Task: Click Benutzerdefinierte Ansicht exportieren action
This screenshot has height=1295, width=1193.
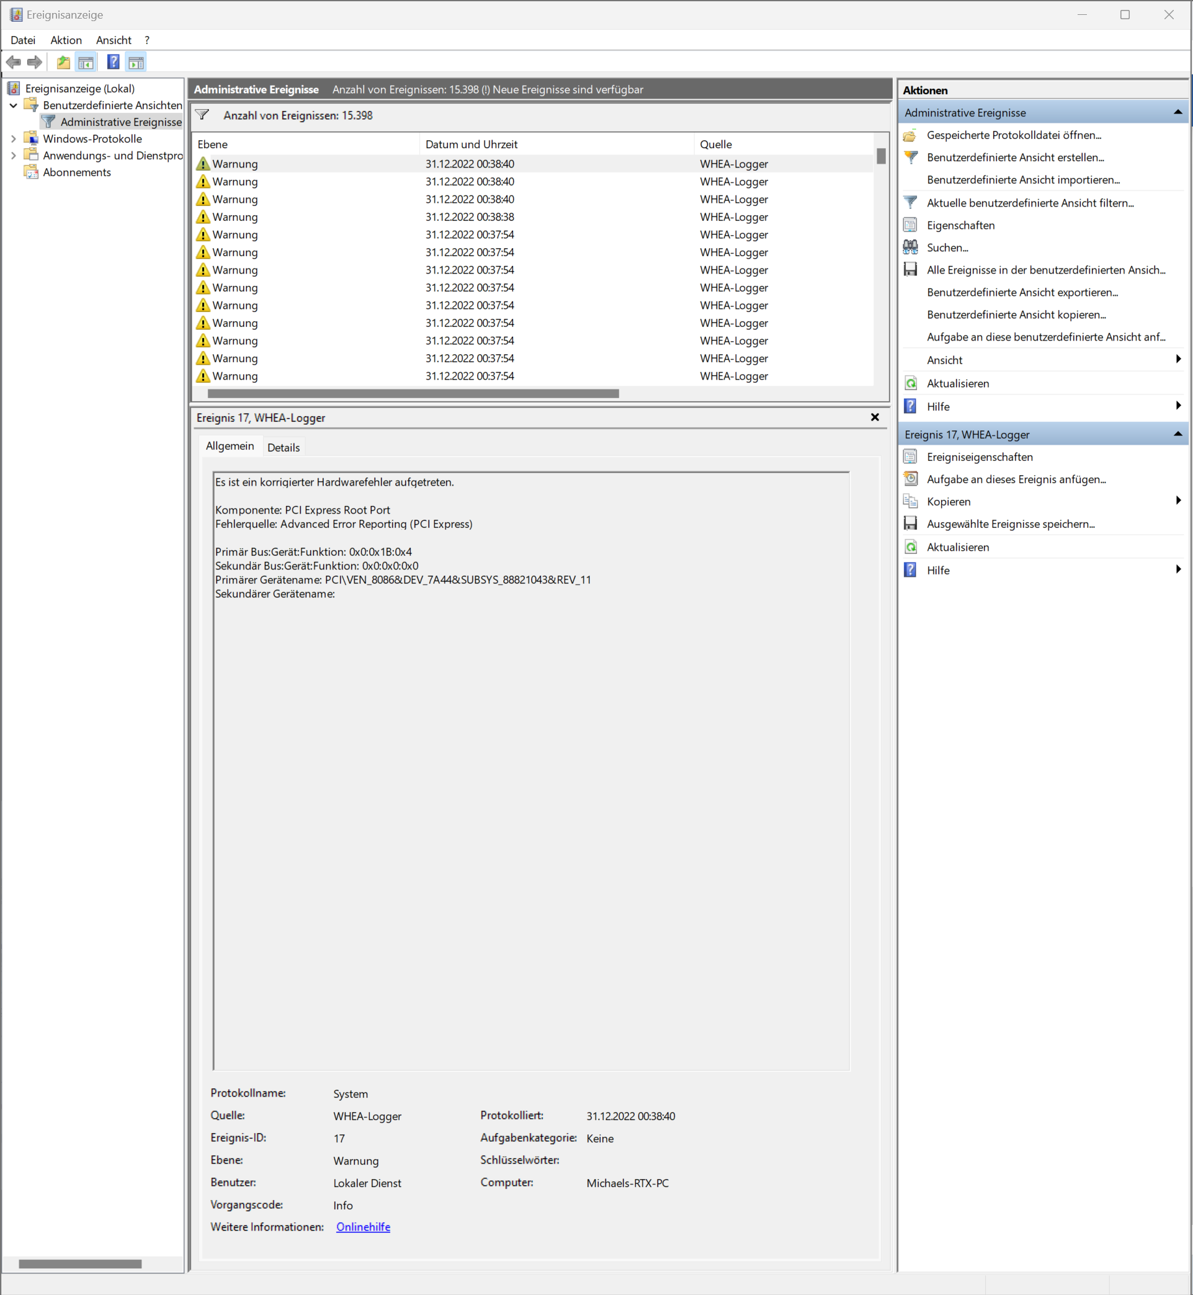Action: click(x=1022, y=292)
